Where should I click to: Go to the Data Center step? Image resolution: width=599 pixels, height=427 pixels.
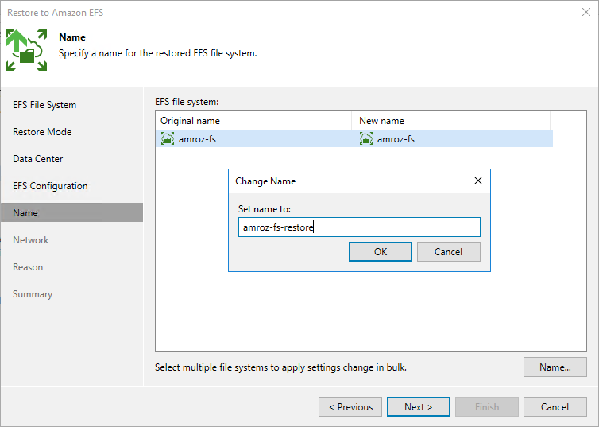[x=38, y=159]
